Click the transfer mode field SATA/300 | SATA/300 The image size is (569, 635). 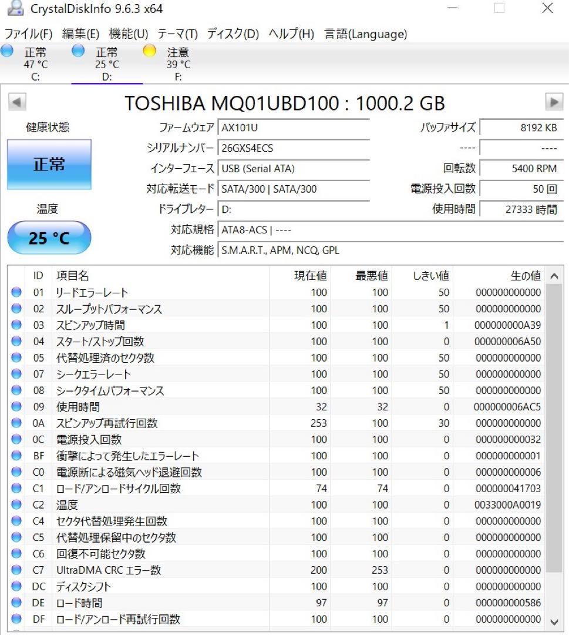[x=294, y=189]
